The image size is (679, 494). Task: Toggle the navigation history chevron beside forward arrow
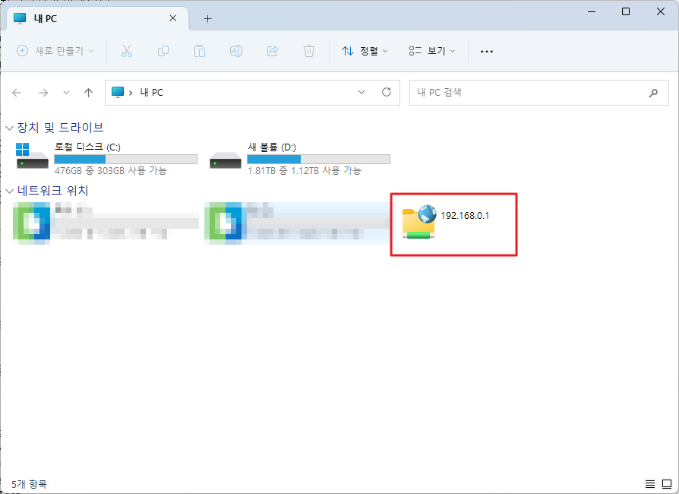(66, 92)
